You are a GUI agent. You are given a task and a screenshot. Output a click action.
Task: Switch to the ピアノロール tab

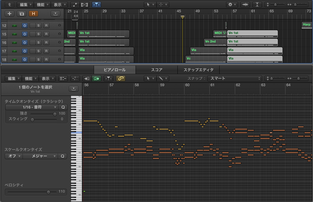pyautogui.click(x=115, y=70)
